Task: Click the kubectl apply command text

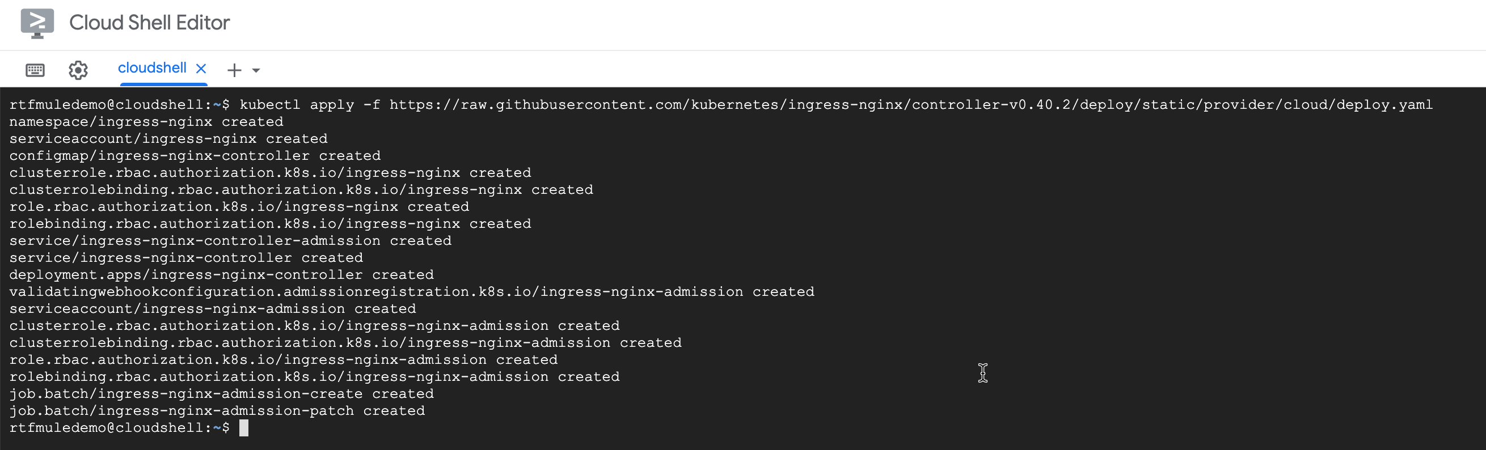Action: (297, 105)
